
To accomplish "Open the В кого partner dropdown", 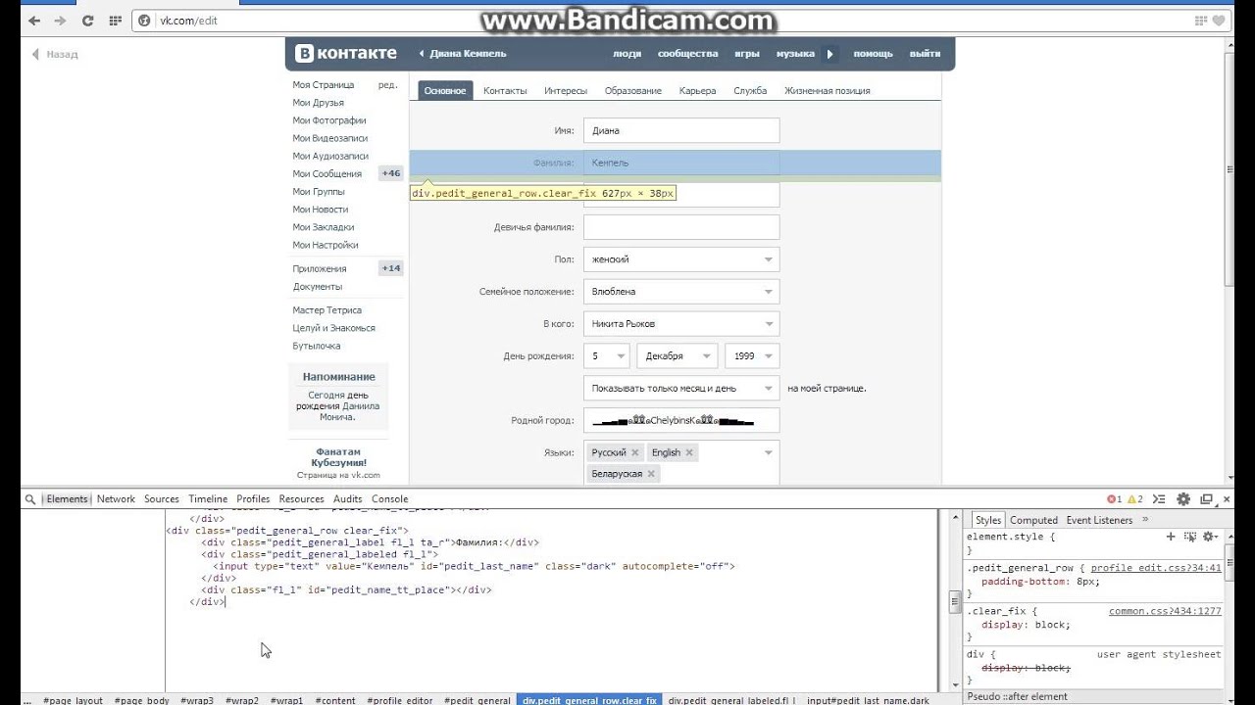I will click(681, 324).
